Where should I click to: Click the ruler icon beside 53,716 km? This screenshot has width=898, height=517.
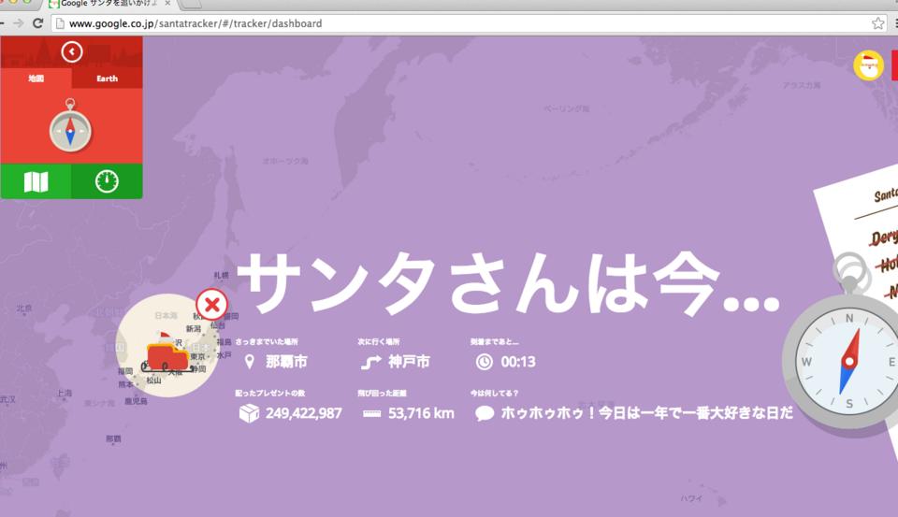coord(371,413)
